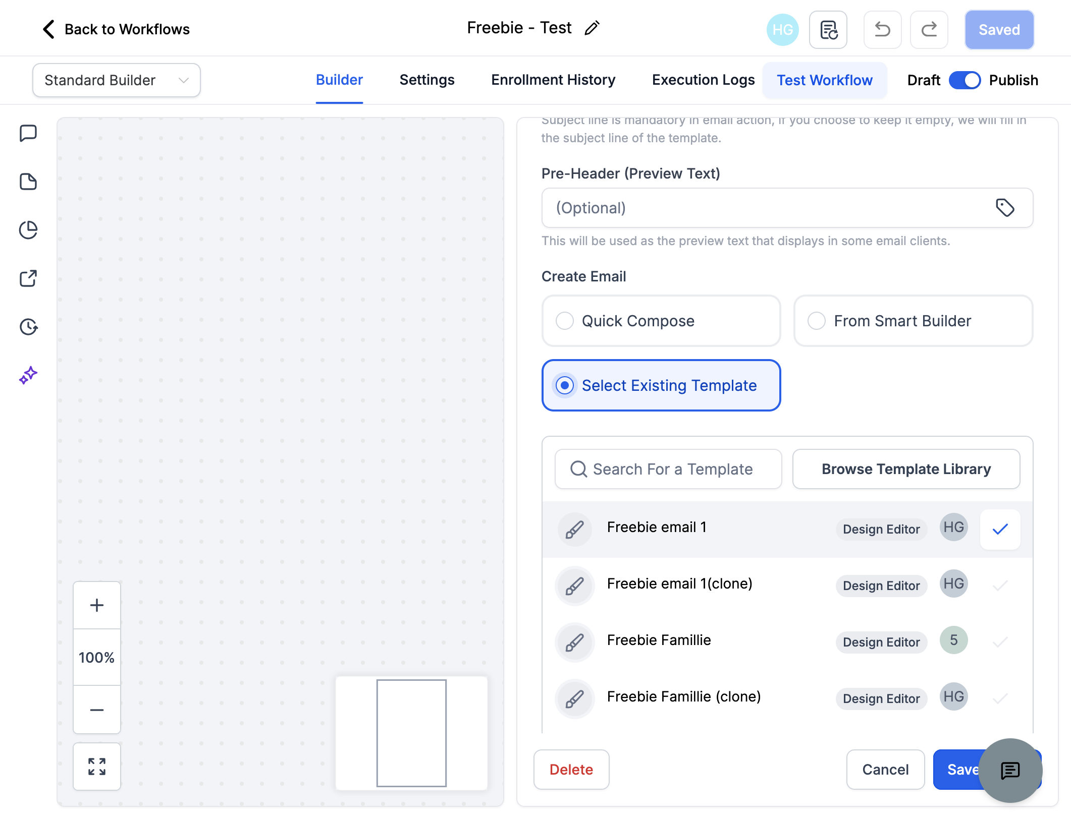Fit canvas to screen icon
The height and width of the screenshot is (819, 1071).
(97, 767)
